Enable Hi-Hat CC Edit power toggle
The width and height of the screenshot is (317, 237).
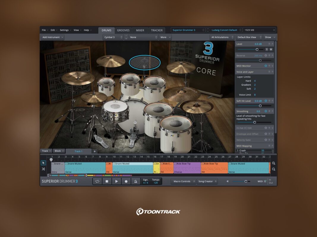tap(266, 128)
